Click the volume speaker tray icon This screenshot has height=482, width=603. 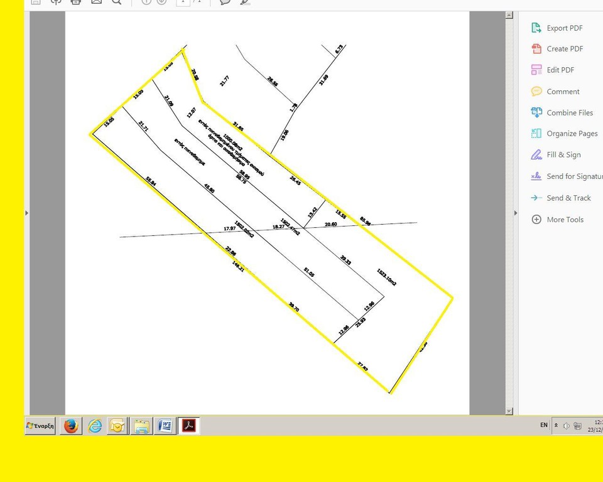coord(566,426)
